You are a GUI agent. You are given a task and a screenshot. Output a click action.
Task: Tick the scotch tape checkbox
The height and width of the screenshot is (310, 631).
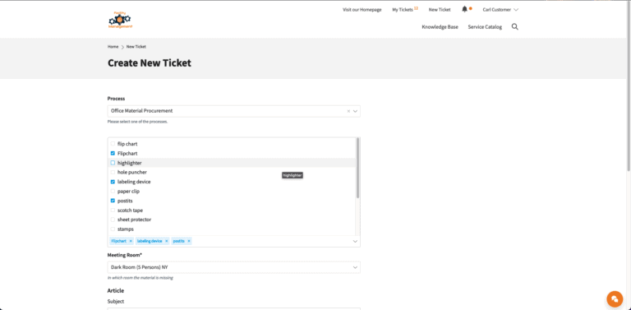pos(113,211)
